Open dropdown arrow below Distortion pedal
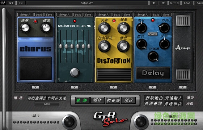203x130 pixels. click(x=114, y=87)
